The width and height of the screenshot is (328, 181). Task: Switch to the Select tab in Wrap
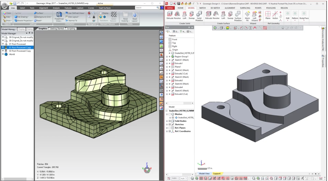(x=22, y=8)
